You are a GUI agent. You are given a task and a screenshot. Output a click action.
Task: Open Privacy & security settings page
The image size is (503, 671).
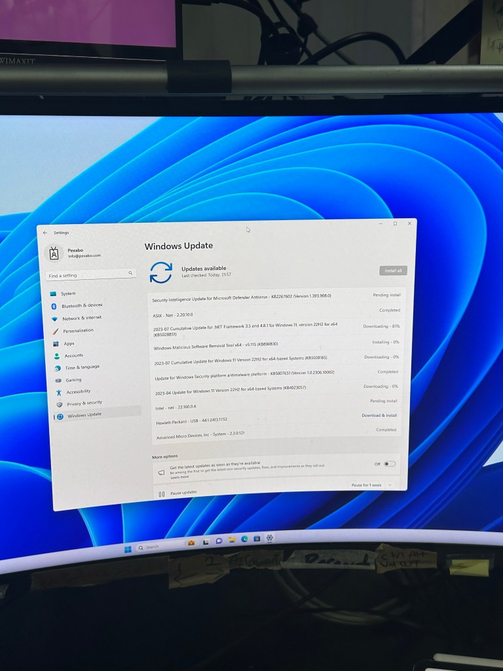(84, 403)
